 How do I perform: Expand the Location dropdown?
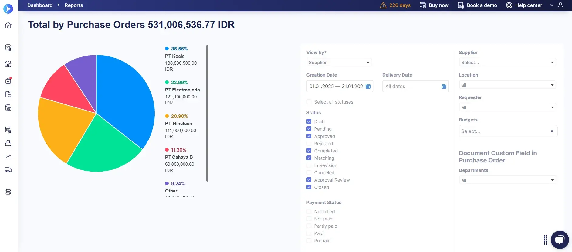[x=507, y=85]
